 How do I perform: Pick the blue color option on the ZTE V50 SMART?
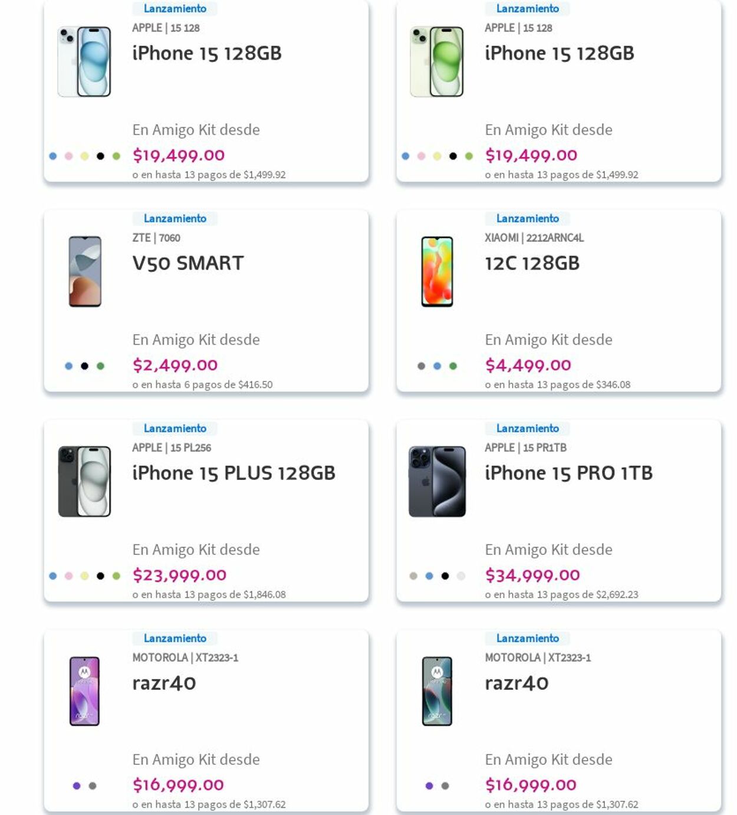(68, 366)
